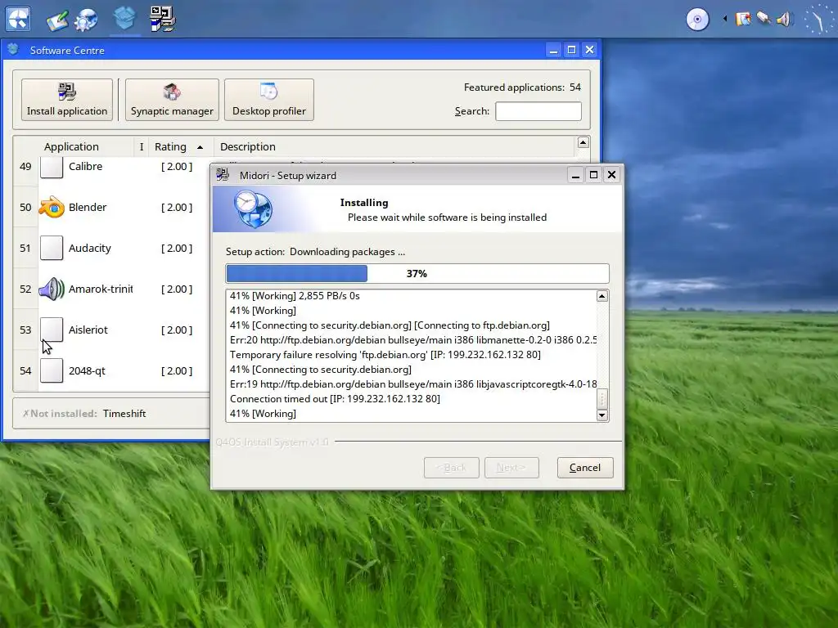Image resolution: width=838 pixels, height=628 pixels.
Task: Click the Description column header
Action: (394, 146)
